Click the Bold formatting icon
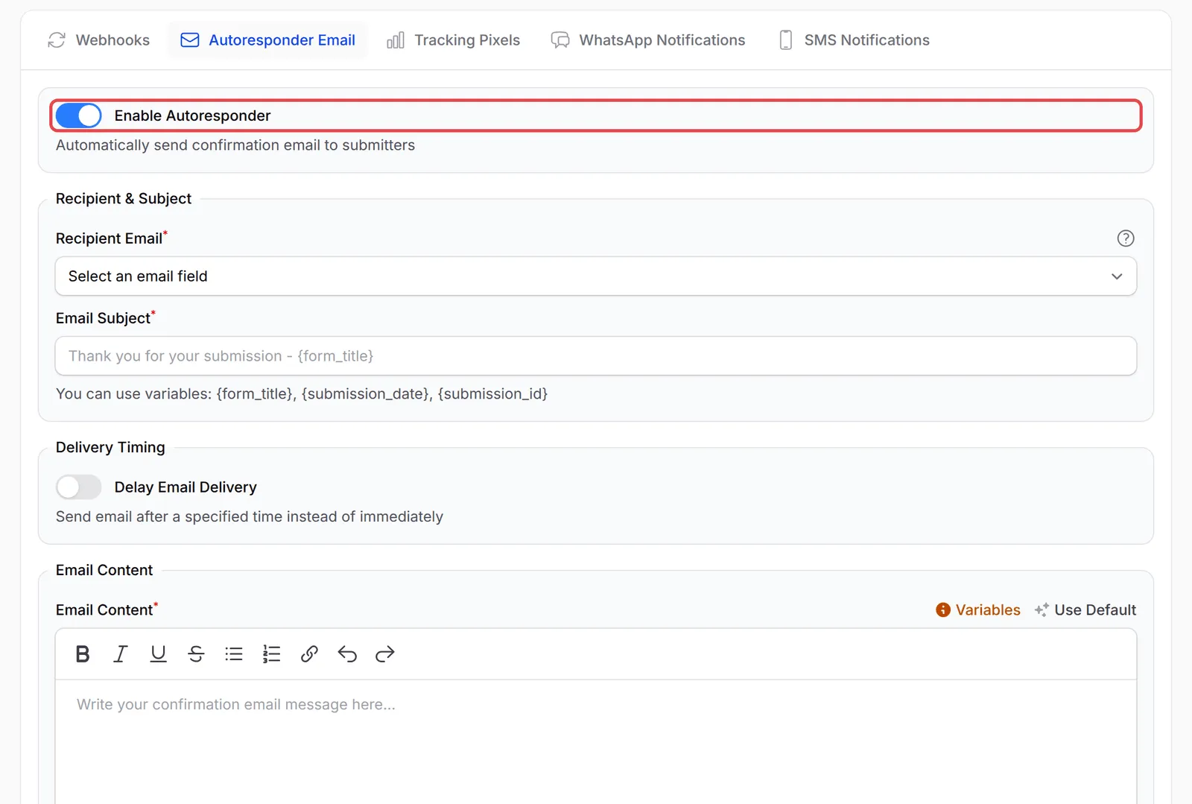The image size is (1192, 804). 83,654
